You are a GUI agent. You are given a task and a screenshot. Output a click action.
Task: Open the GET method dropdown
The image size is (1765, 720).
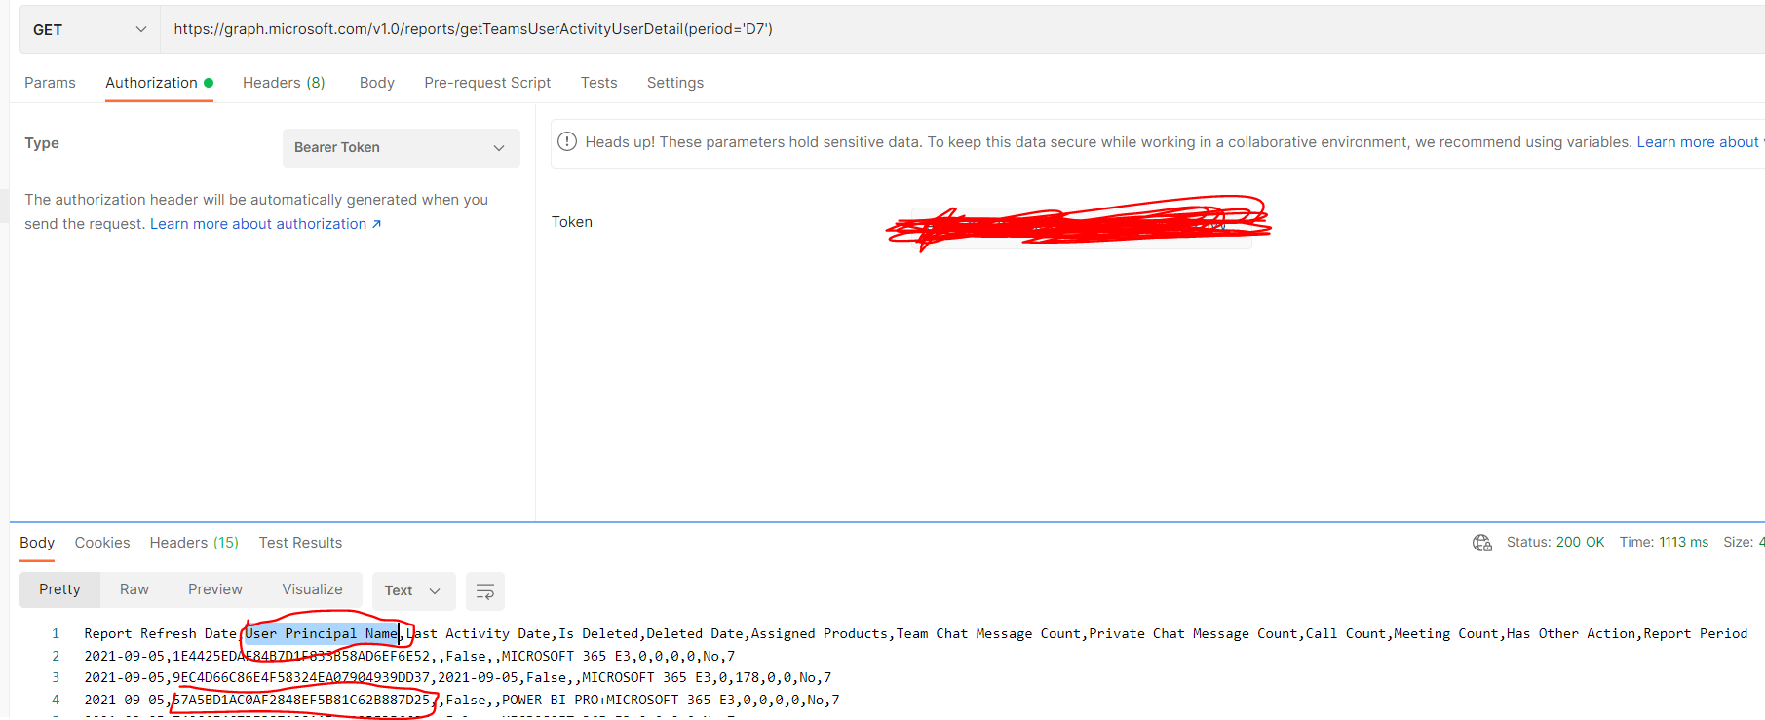click(90, 29)
